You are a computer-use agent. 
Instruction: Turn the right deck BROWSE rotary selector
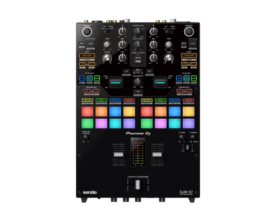point(189,32)
